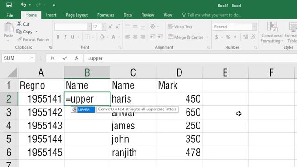Click the Font Color A icon

[x=113, y=37]
